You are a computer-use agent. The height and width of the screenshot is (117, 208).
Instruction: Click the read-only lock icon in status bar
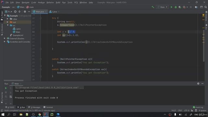click(x=192, y=110)
